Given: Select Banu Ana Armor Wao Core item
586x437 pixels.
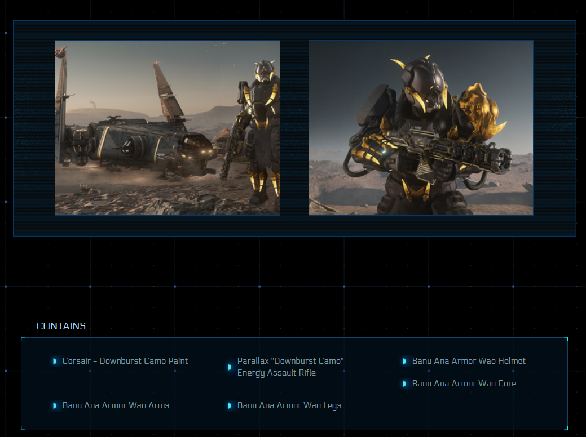Looking at the screenshot, I should tap(464, 384).
